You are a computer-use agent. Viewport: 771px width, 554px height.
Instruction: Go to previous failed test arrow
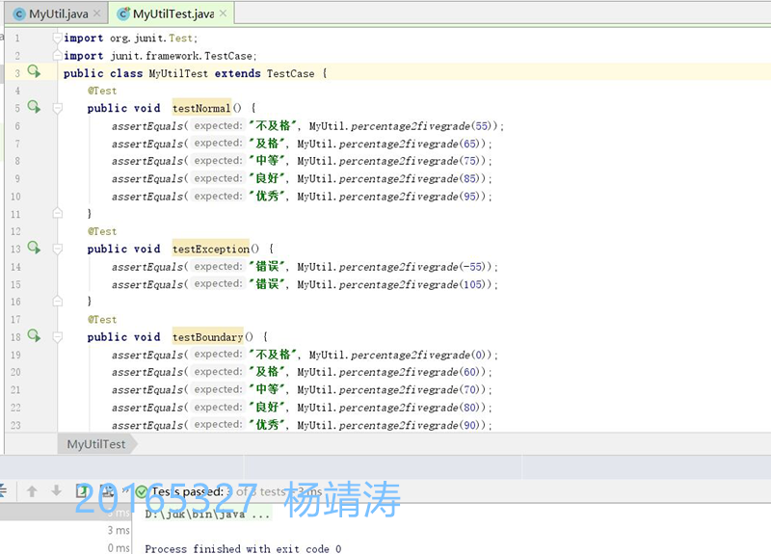point(32,490)
